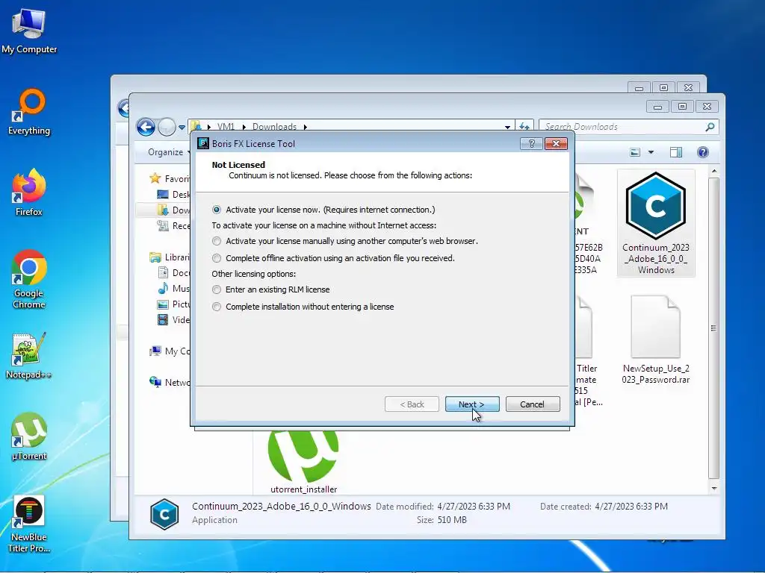Click Cancel button in license dialog
765x573 pixels.
point(532,404)
